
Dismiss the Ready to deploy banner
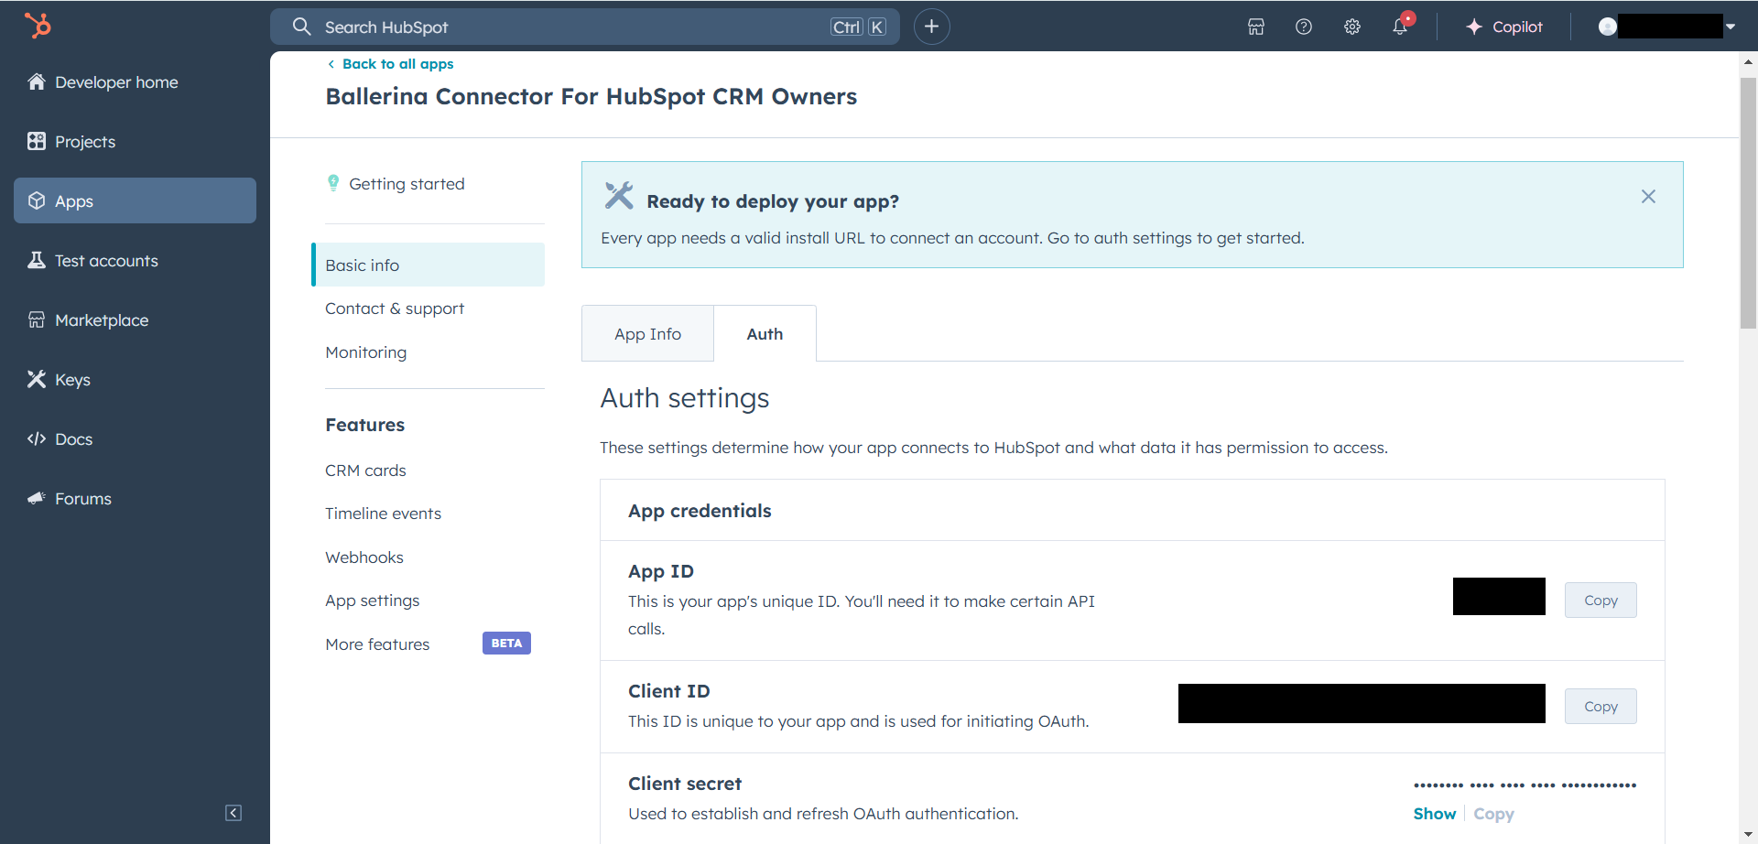click(x=1648, y=197)
